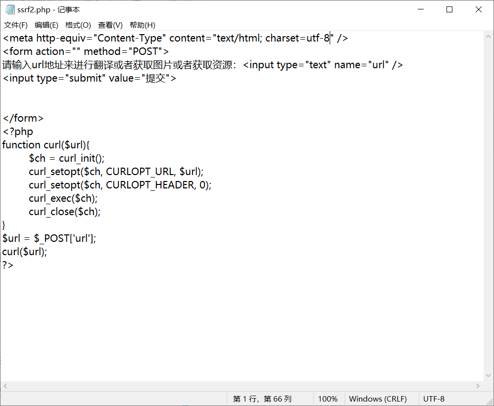Open the 帮助(H) menu
The height and width of the screenshot is (406, 494).
[x=143, y=25]
